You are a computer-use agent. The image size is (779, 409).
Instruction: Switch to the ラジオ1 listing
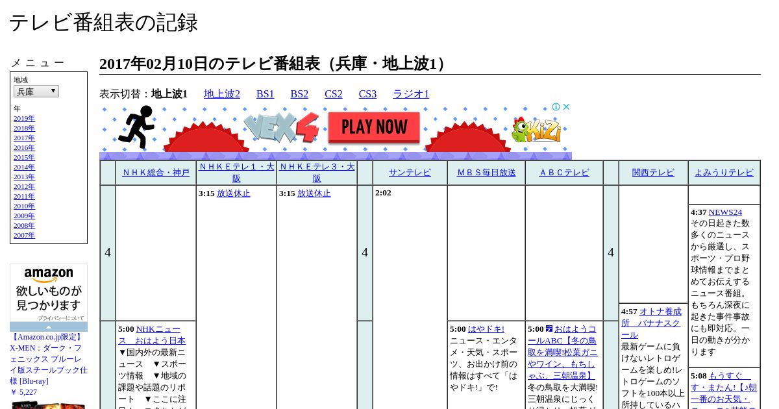click(411, 94)
